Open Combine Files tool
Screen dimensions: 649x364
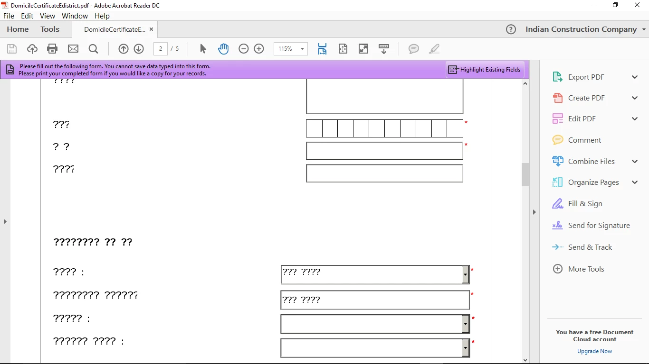tap(591, 162)
